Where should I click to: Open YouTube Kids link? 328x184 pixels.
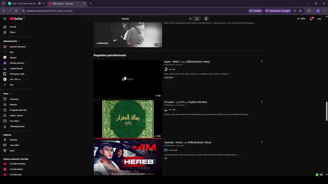tap(16, 175)
